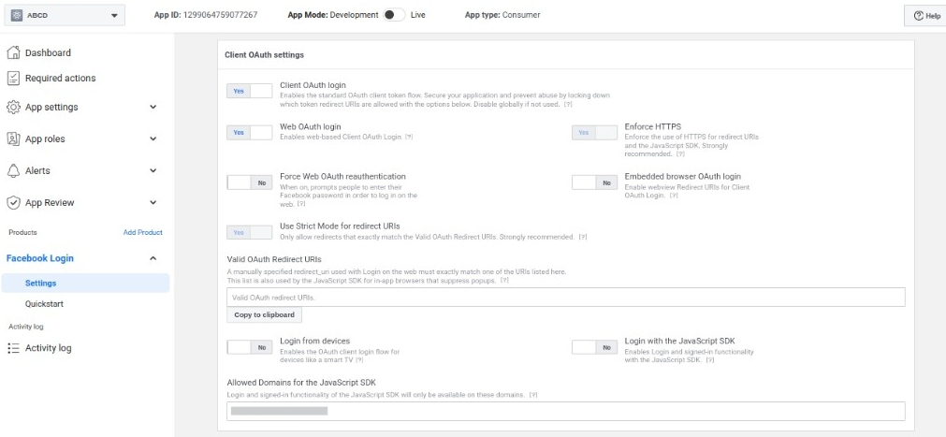This screenshot has height=437, width=946.
Task: Click the App roles person icon
Action: pyautogui.click(x=13, y=138)
